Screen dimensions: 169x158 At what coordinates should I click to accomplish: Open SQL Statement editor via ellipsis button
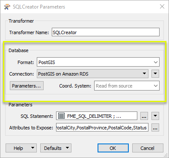(144, 116)
